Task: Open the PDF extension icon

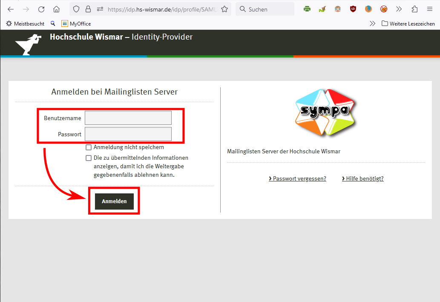Action: [322, 9]
